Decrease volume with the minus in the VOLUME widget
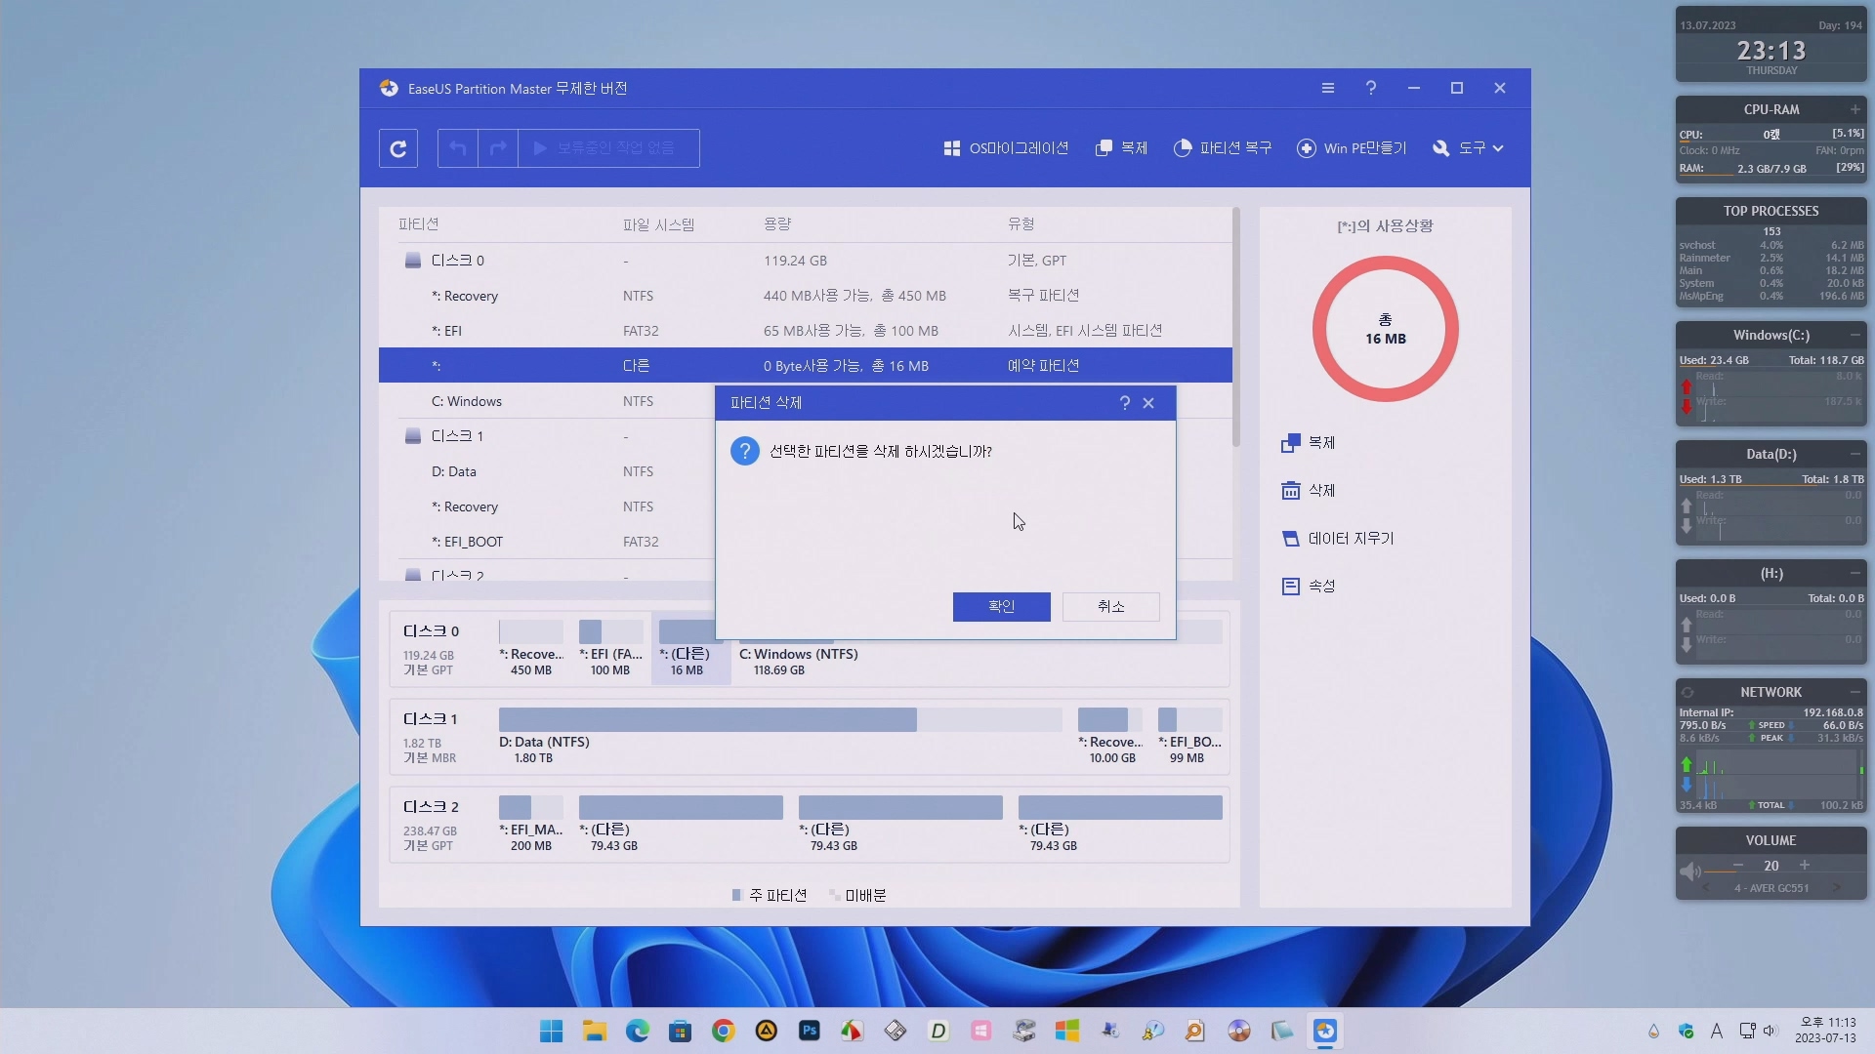 point(1738,866)
